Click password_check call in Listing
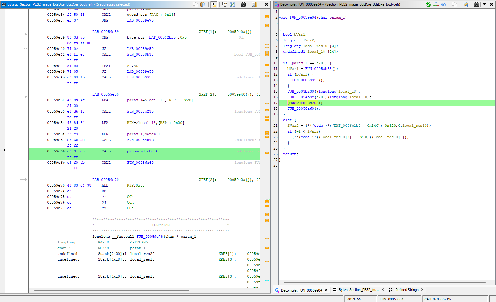 (142, 151)
